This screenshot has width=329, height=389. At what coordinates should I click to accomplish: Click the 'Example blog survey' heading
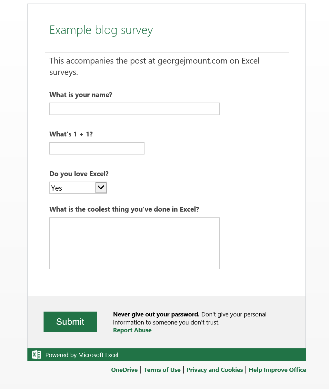pos(101,30)
